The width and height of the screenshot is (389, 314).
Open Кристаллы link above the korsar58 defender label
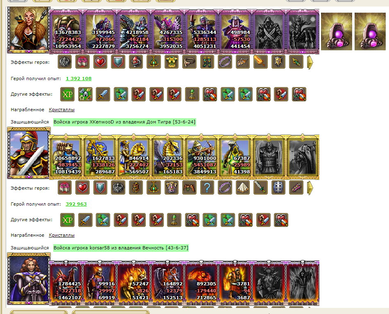click(x=61, y=235)
